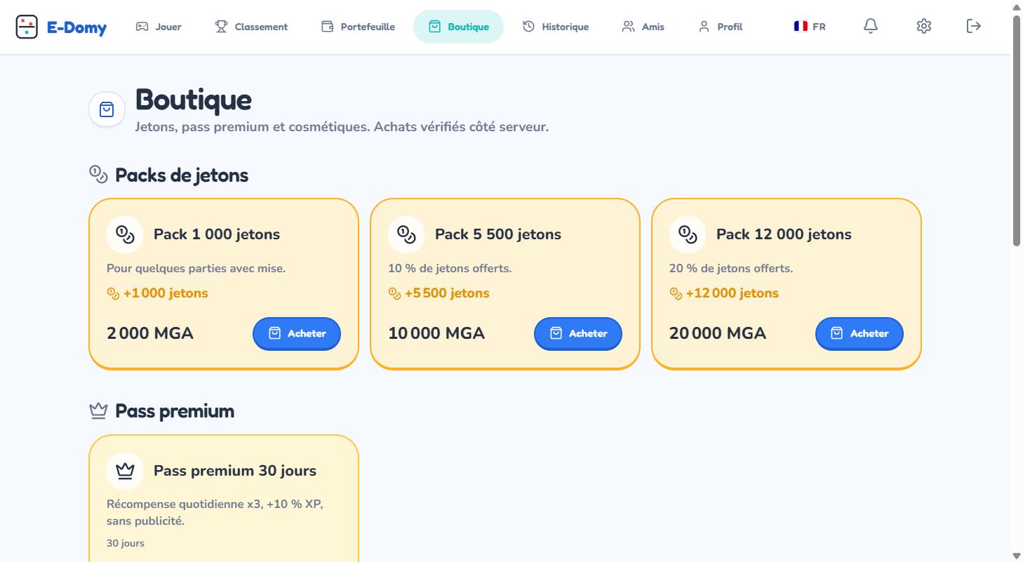1023x562 pixels.
Task: Click the coin icon on Pack 5 500 jetons
Action: (406, 234)
